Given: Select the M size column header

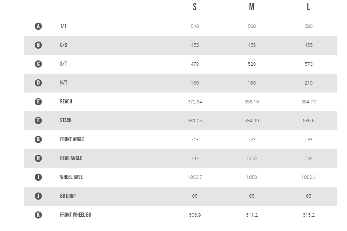Looking at the screenshot, I should pos(252,7).
